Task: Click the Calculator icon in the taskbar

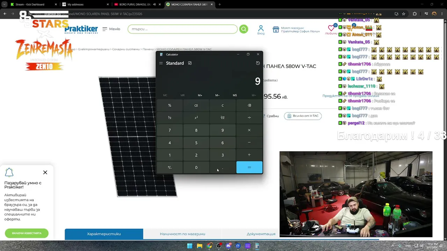Action: pos(257,246)
